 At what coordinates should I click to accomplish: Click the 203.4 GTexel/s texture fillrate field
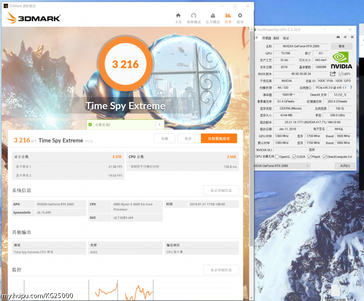[x=337, y=101]
